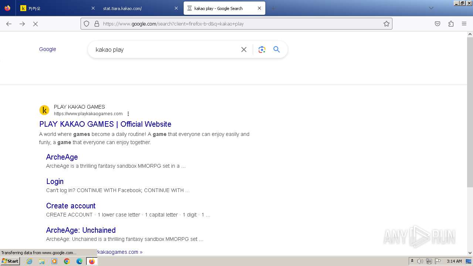This screenshot has height=266, width=473.
Task: Open media player taskbar icon
Action: click(x=54, y=261)
